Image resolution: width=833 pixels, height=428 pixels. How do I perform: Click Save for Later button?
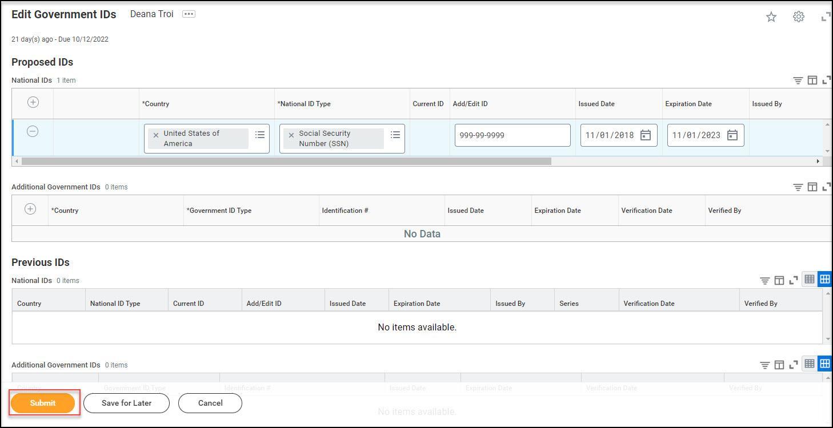point(126,403)
